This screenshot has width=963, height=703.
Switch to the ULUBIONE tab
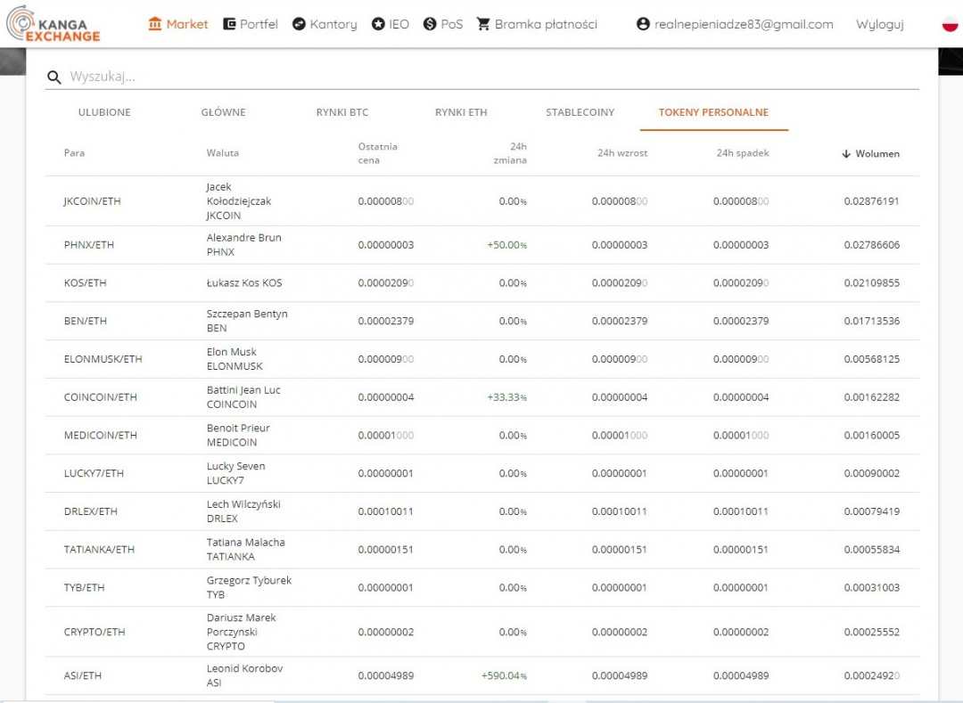(104, 112)
